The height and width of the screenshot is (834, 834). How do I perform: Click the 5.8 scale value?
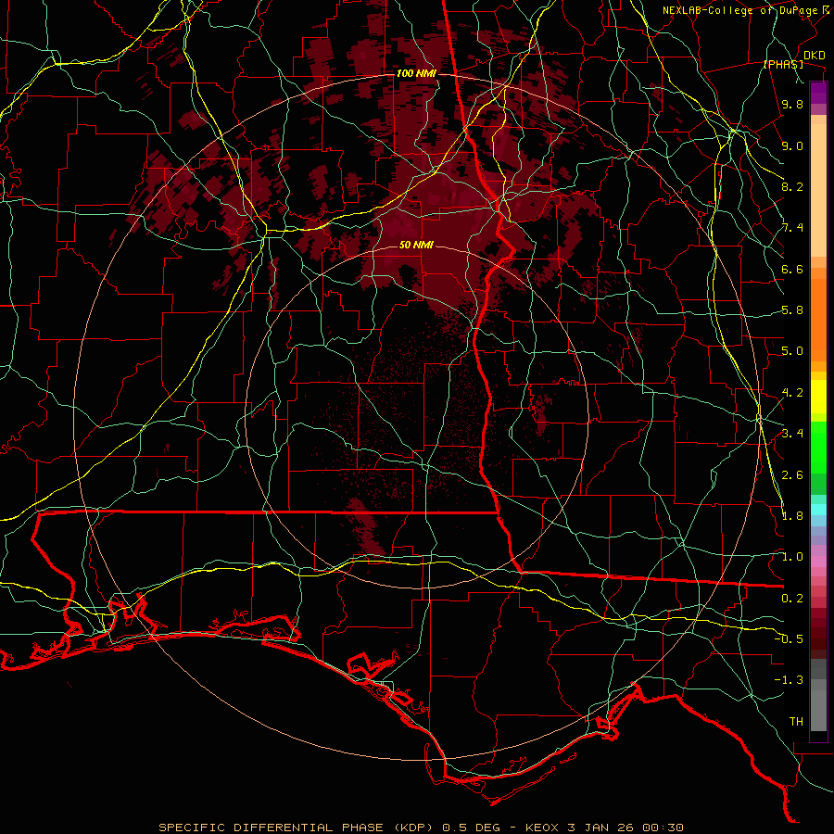coord(792,310)
